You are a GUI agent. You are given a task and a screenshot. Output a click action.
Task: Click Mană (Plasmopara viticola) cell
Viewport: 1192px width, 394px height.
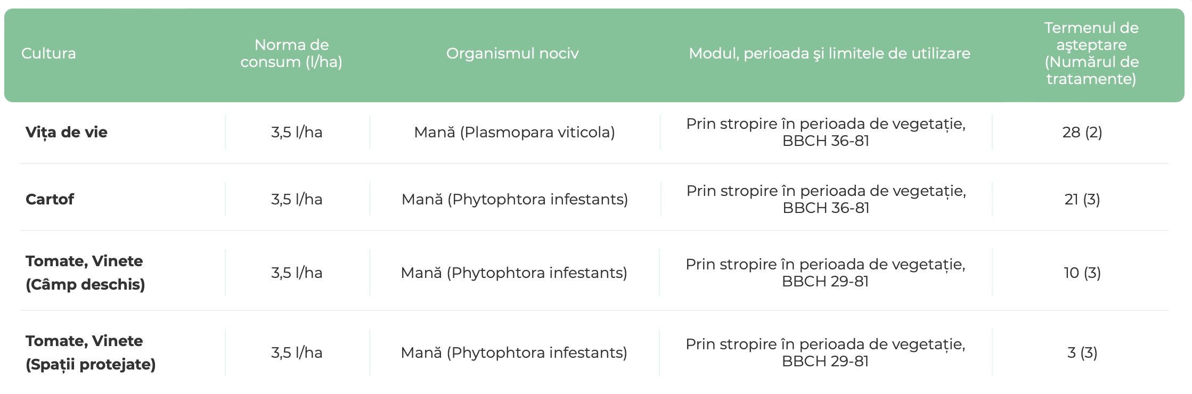tap(515, 132)
